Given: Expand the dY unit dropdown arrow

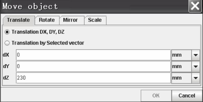Looking at the screenshot, I should pos(196,66).
